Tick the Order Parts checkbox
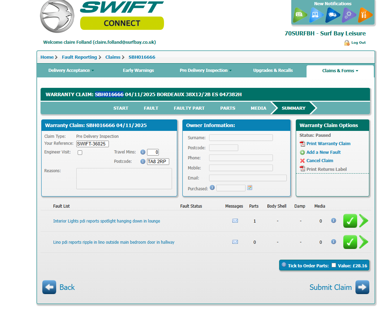This screenshot has height=309, width=387. pos(334,265)
